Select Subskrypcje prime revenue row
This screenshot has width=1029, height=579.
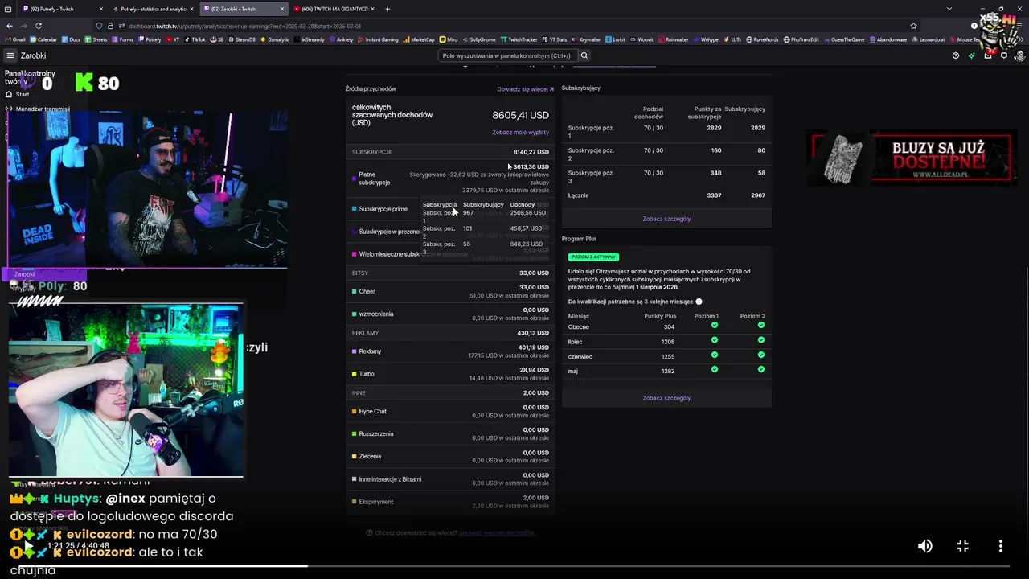click(x=450, y=209)
